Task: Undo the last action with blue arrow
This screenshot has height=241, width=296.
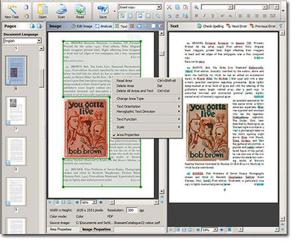Action: (169, 16)
